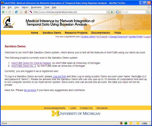Open the Google search engine dropdown

point(118,12)
